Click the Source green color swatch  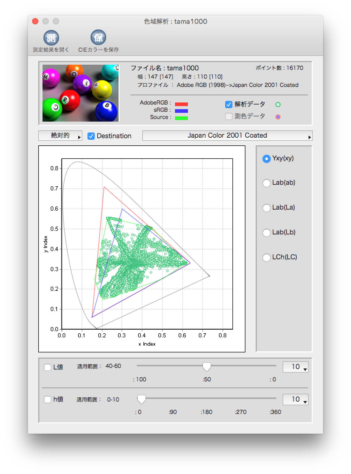(x=181, y=118)
